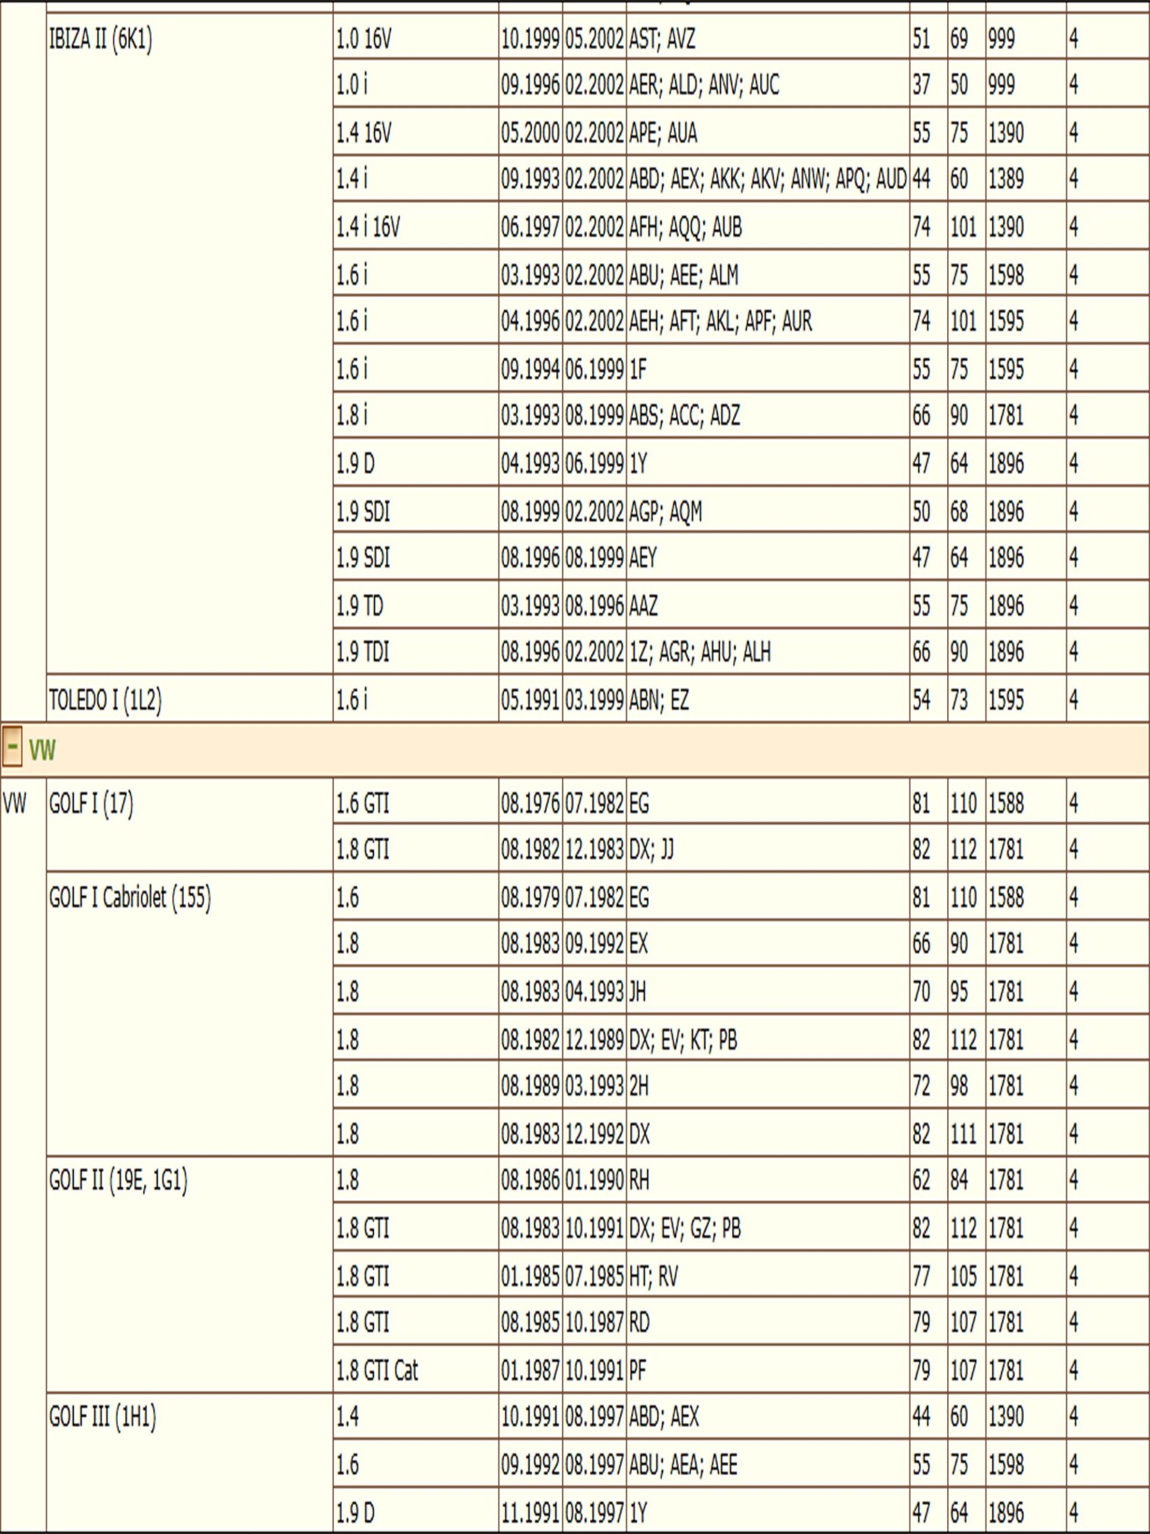The width and height of the screenshot is (1150, 1534).
Task: Select the GOLF II (19E, 1G1) cell
Action: click(x=119, y=1180)
